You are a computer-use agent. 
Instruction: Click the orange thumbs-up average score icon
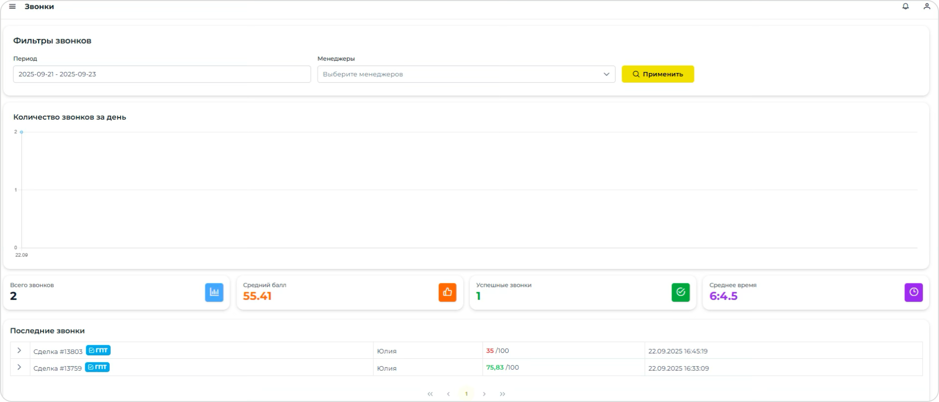tap(447, 292)
